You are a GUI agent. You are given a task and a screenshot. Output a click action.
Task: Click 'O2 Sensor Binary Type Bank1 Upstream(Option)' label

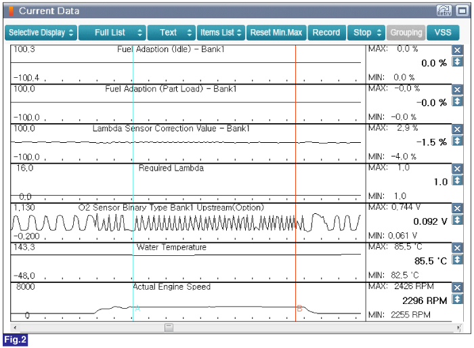pos(171,208)
